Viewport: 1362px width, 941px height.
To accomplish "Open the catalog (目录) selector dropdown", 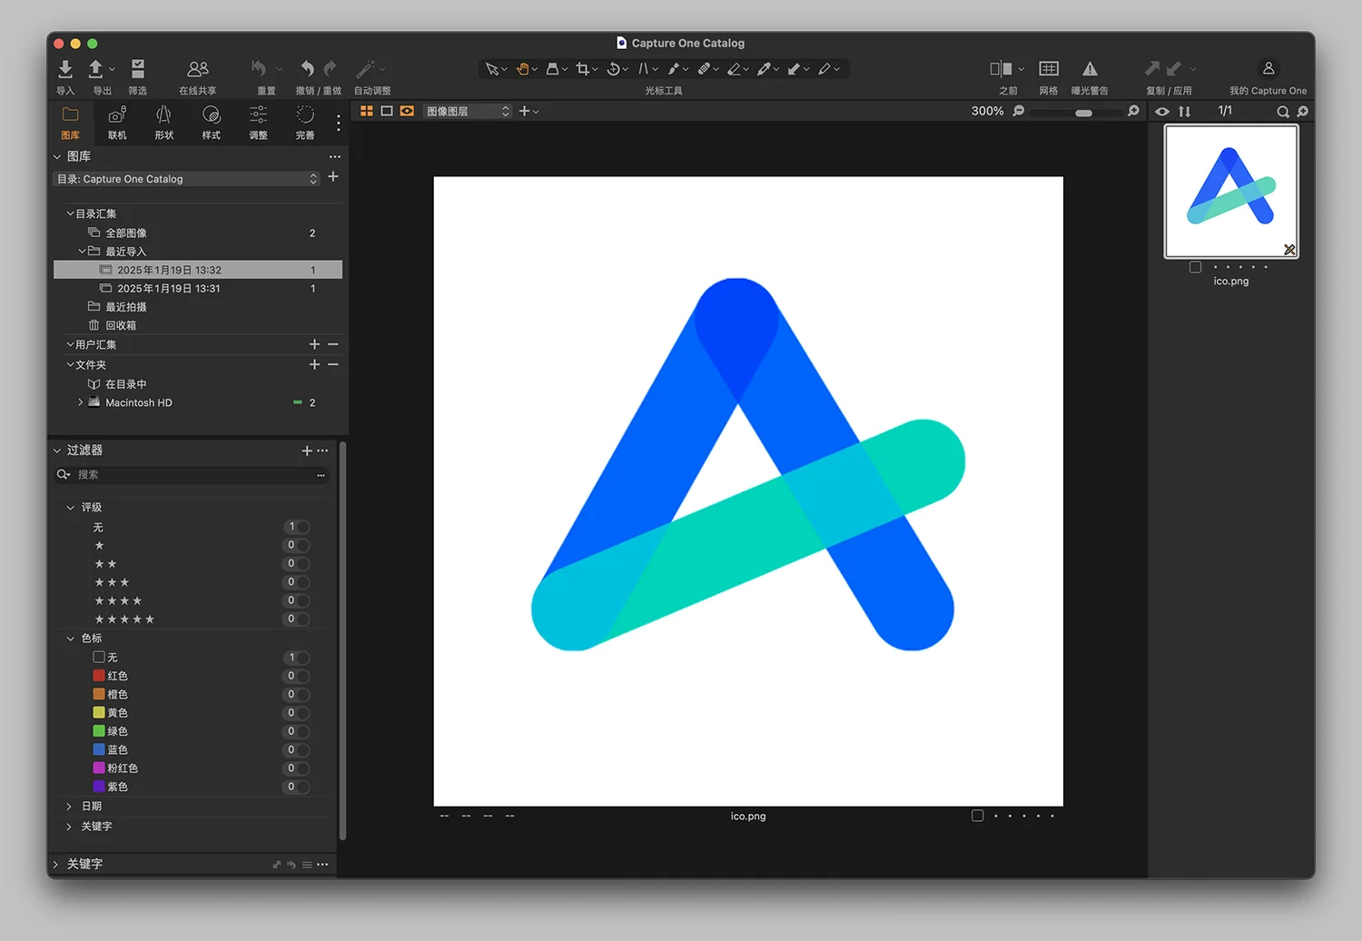I will point(187,179).
